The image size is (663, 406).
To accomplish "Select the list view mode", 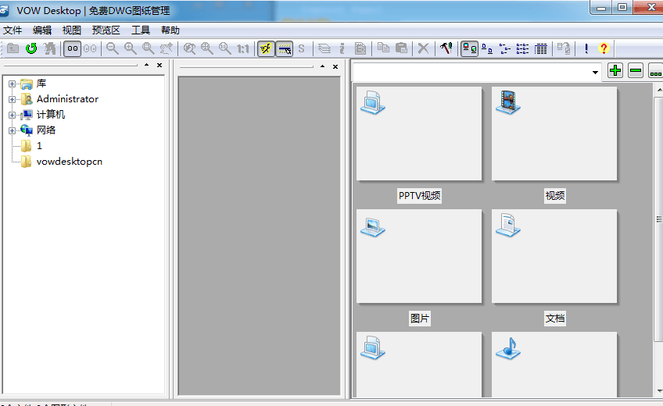I will [x=522, y=48].
